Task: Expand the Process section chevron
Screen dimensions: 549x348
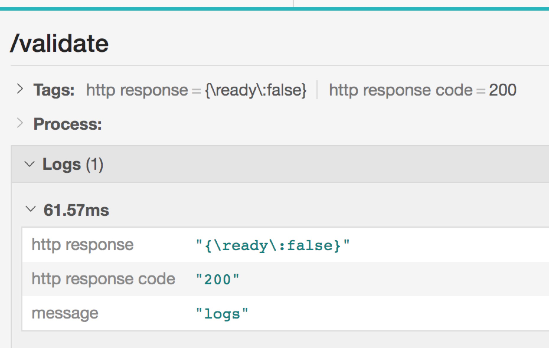Action: click(x=20, y=123)
